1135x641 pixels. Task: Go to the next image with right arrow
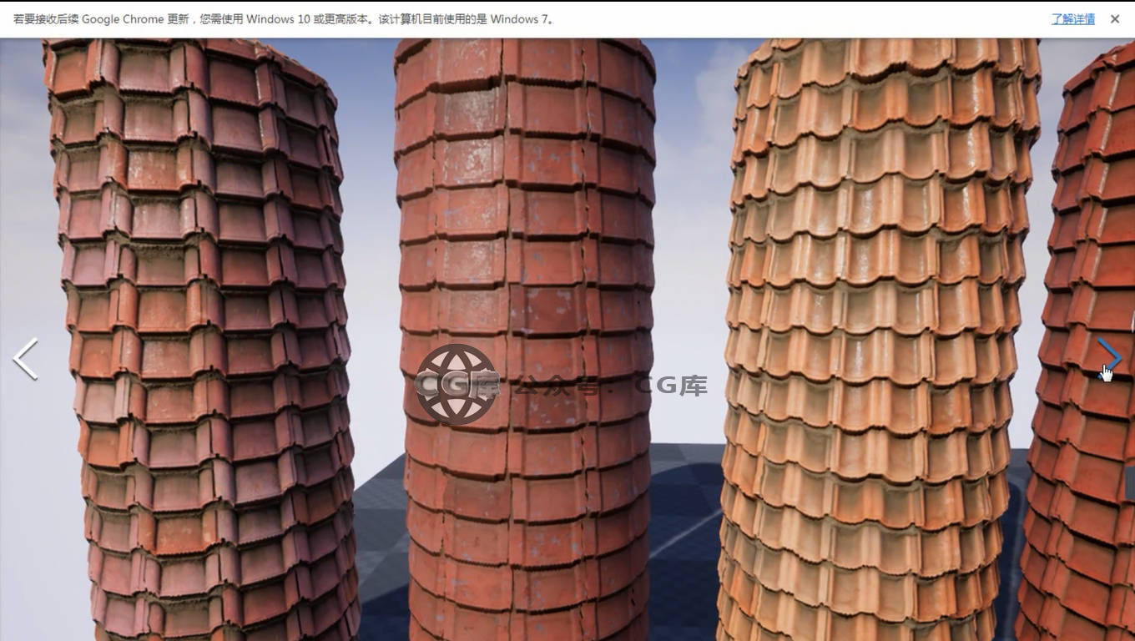tap(1109, 357)
